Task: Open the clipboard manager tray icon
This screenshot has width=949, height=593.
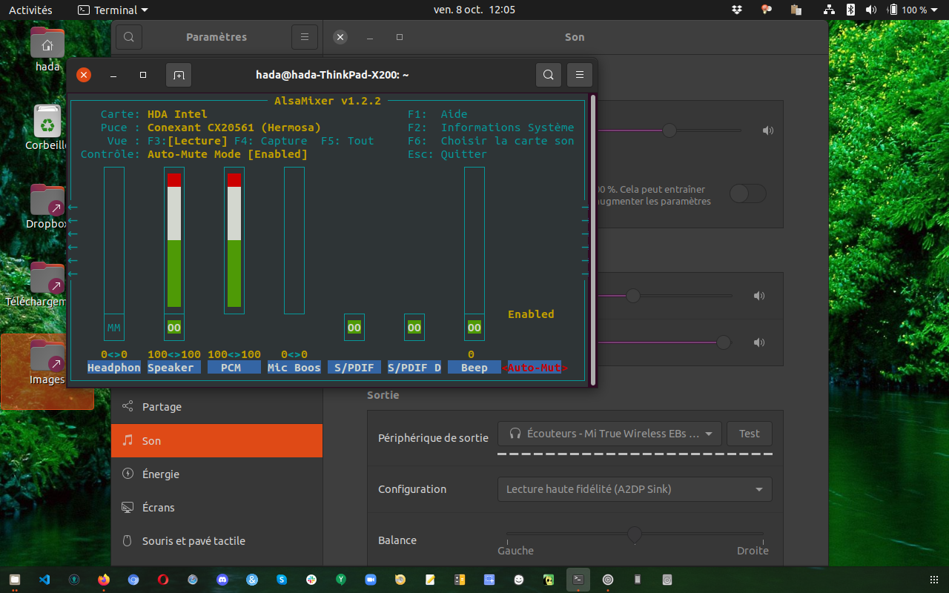Action: coord(796,10)
